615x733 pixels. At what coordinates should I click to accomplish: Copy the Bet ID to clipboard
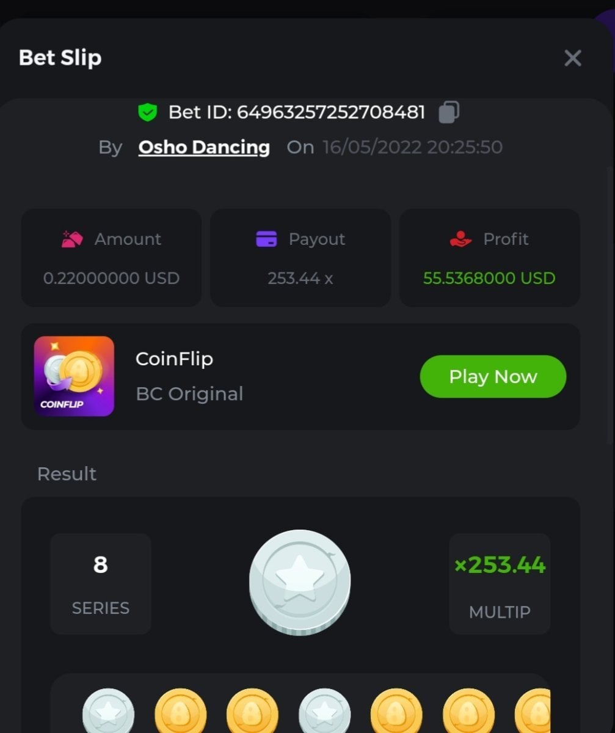(x=449, y=112)
